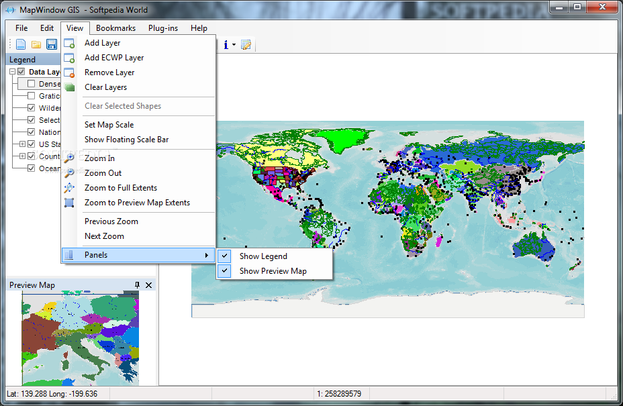Open the identify tool dropdown arrow
623x406 pixels.
pos(234,45)
